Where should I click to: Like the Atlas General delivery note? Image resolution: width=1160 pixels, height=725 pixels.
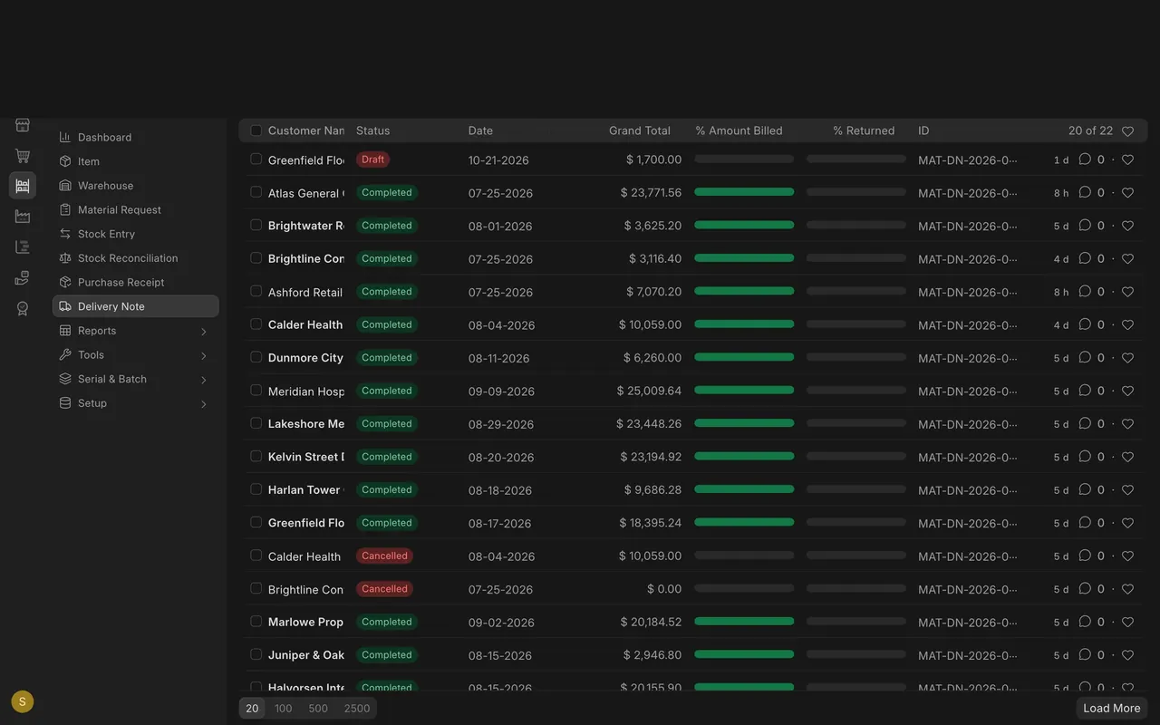[x=1127, y=193]
